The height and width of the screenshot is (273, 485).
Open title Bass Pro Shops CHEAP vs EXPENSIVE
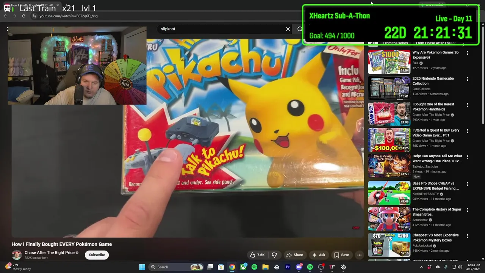pos(436,186)
